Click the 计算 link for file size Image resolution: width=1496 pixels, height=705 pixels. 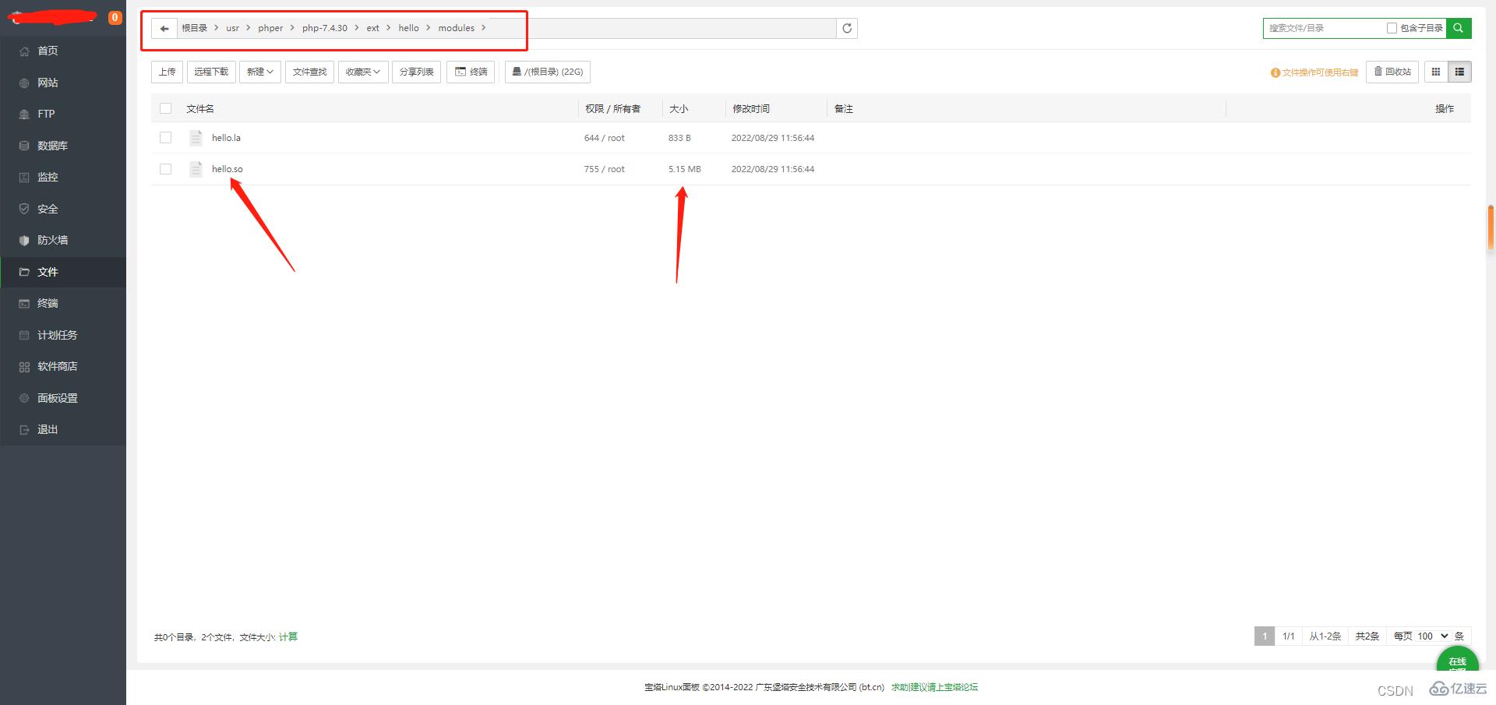point(288,637)
